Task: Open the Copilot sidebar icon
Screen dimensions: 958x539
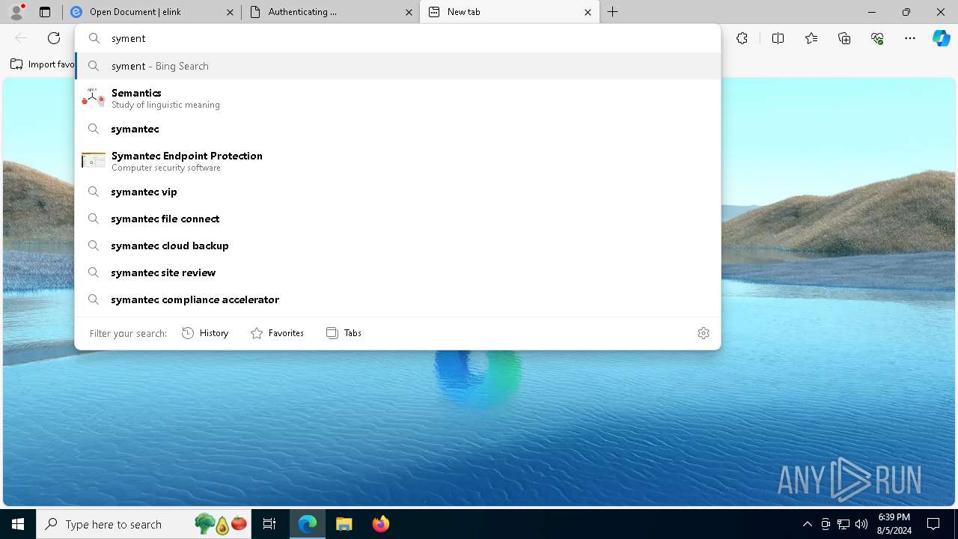Action: [x=941, y=38]
